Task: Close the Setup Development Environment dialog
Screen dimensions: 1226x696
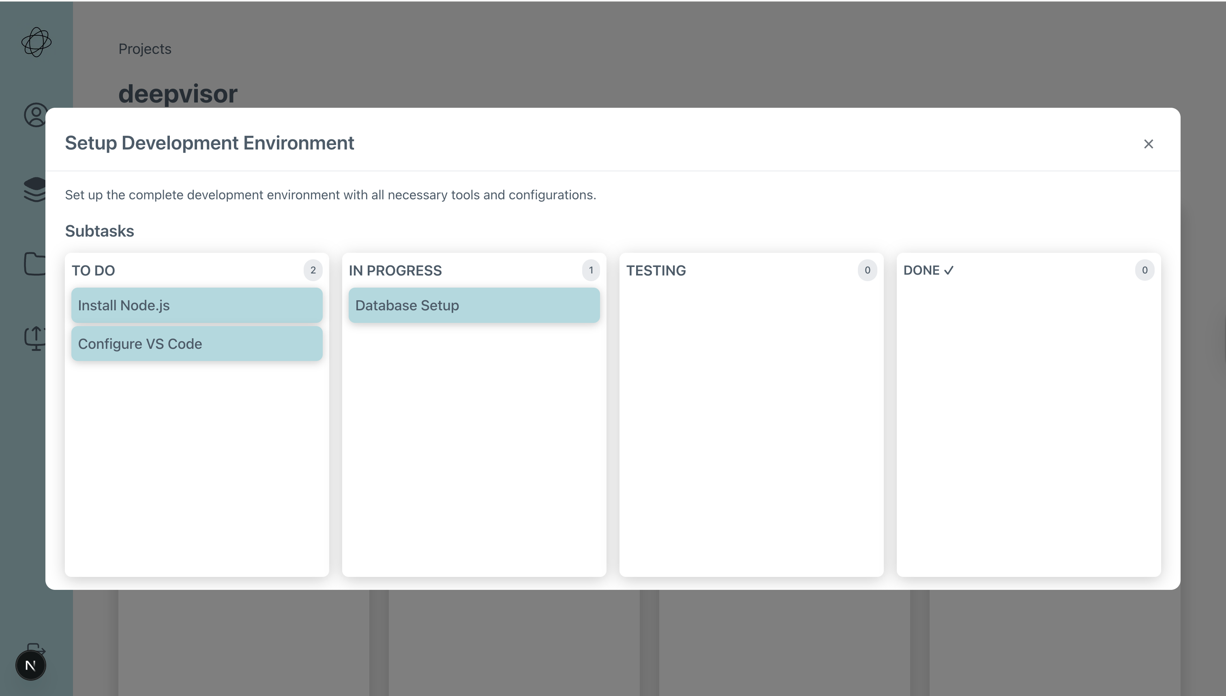Action: 1148,144
